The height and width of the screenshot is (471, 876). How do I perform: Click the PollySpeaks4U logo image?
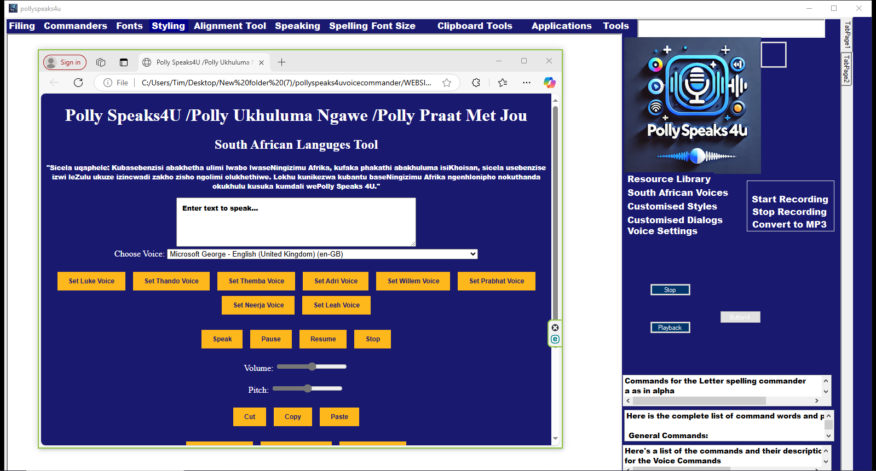pyautogui.click(x=693, y=106)
